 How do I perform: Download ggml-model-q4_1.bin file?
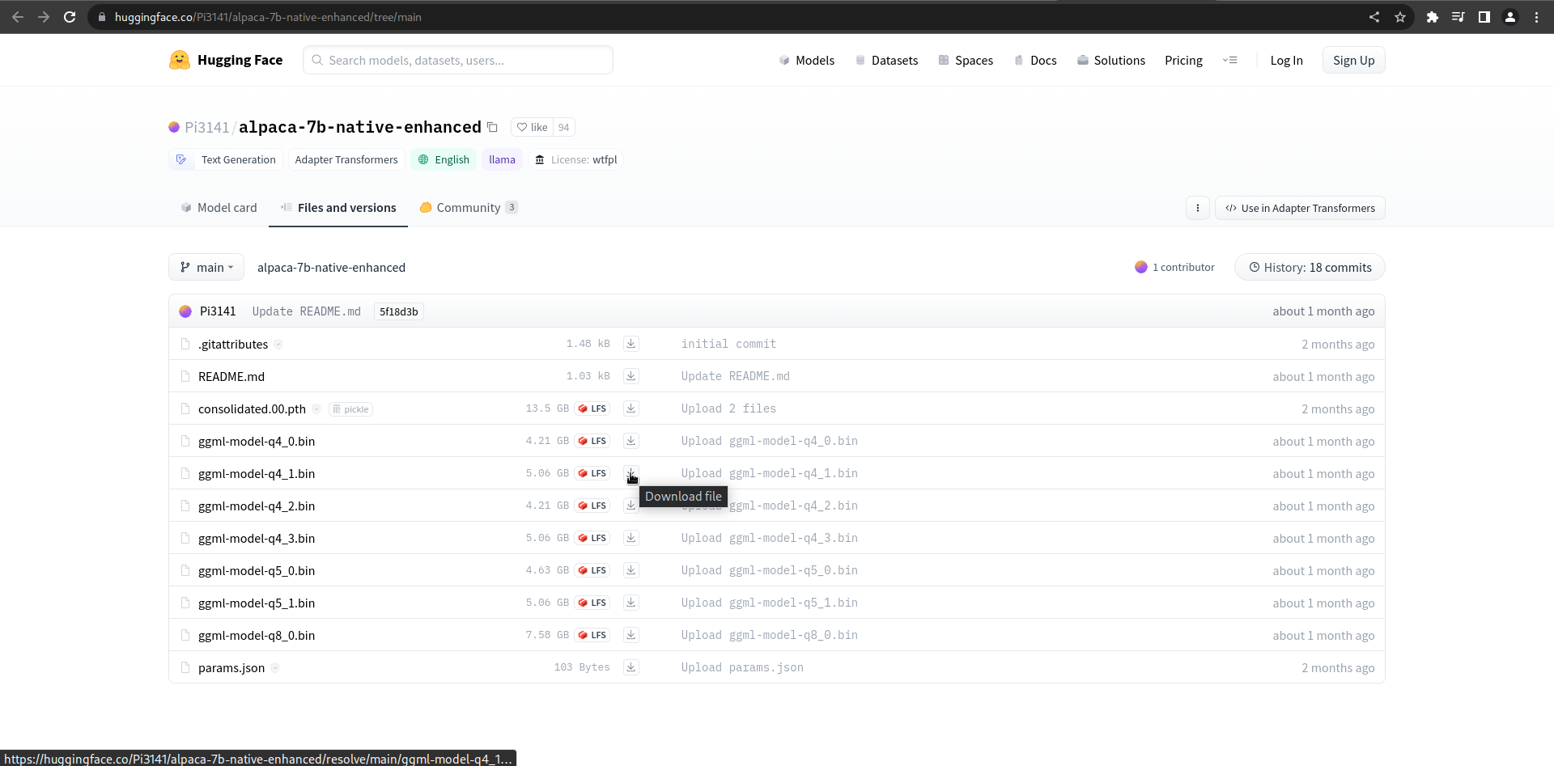631,473
